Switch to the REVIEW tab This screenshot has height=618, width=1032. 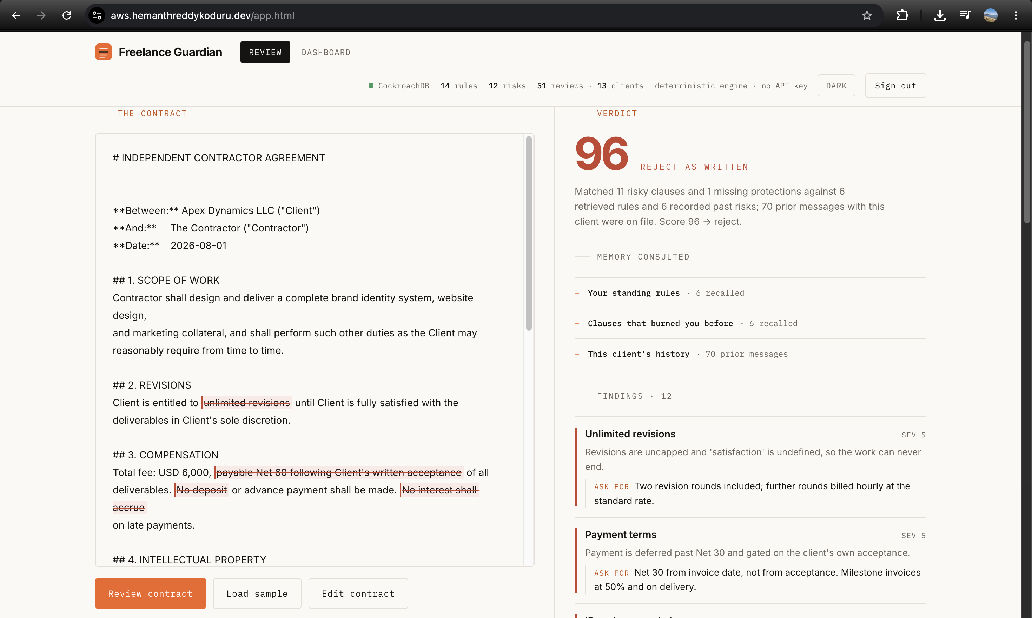265,52
